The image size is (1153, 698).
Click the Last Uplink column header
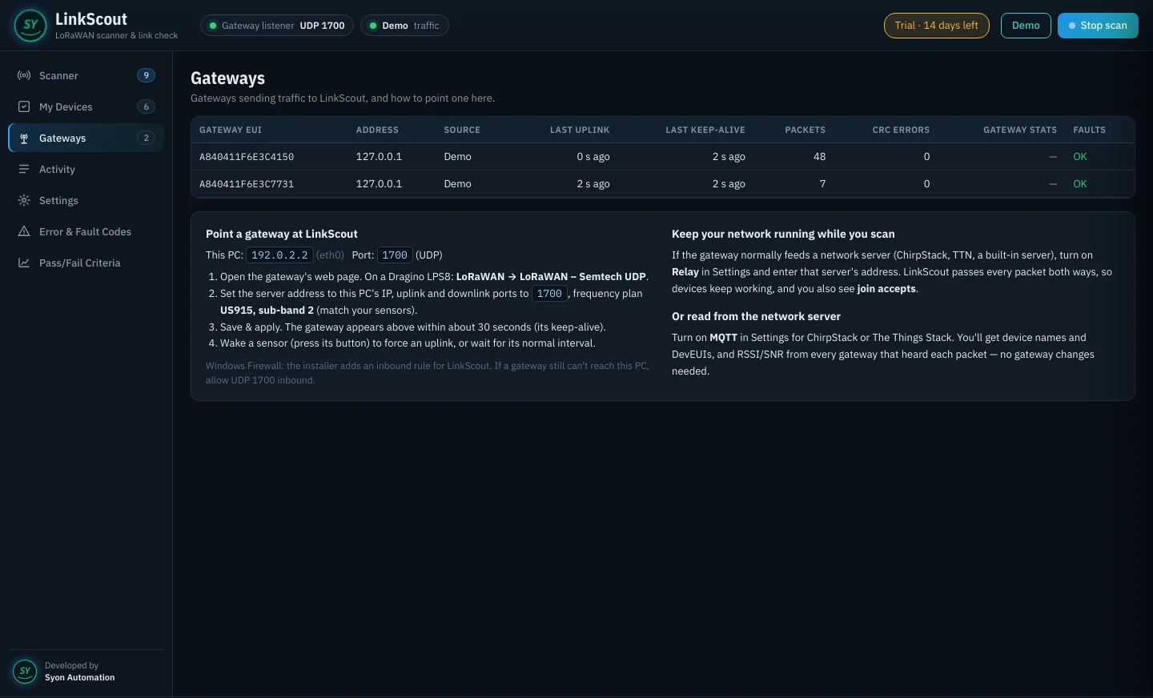(x=580, y=130)
